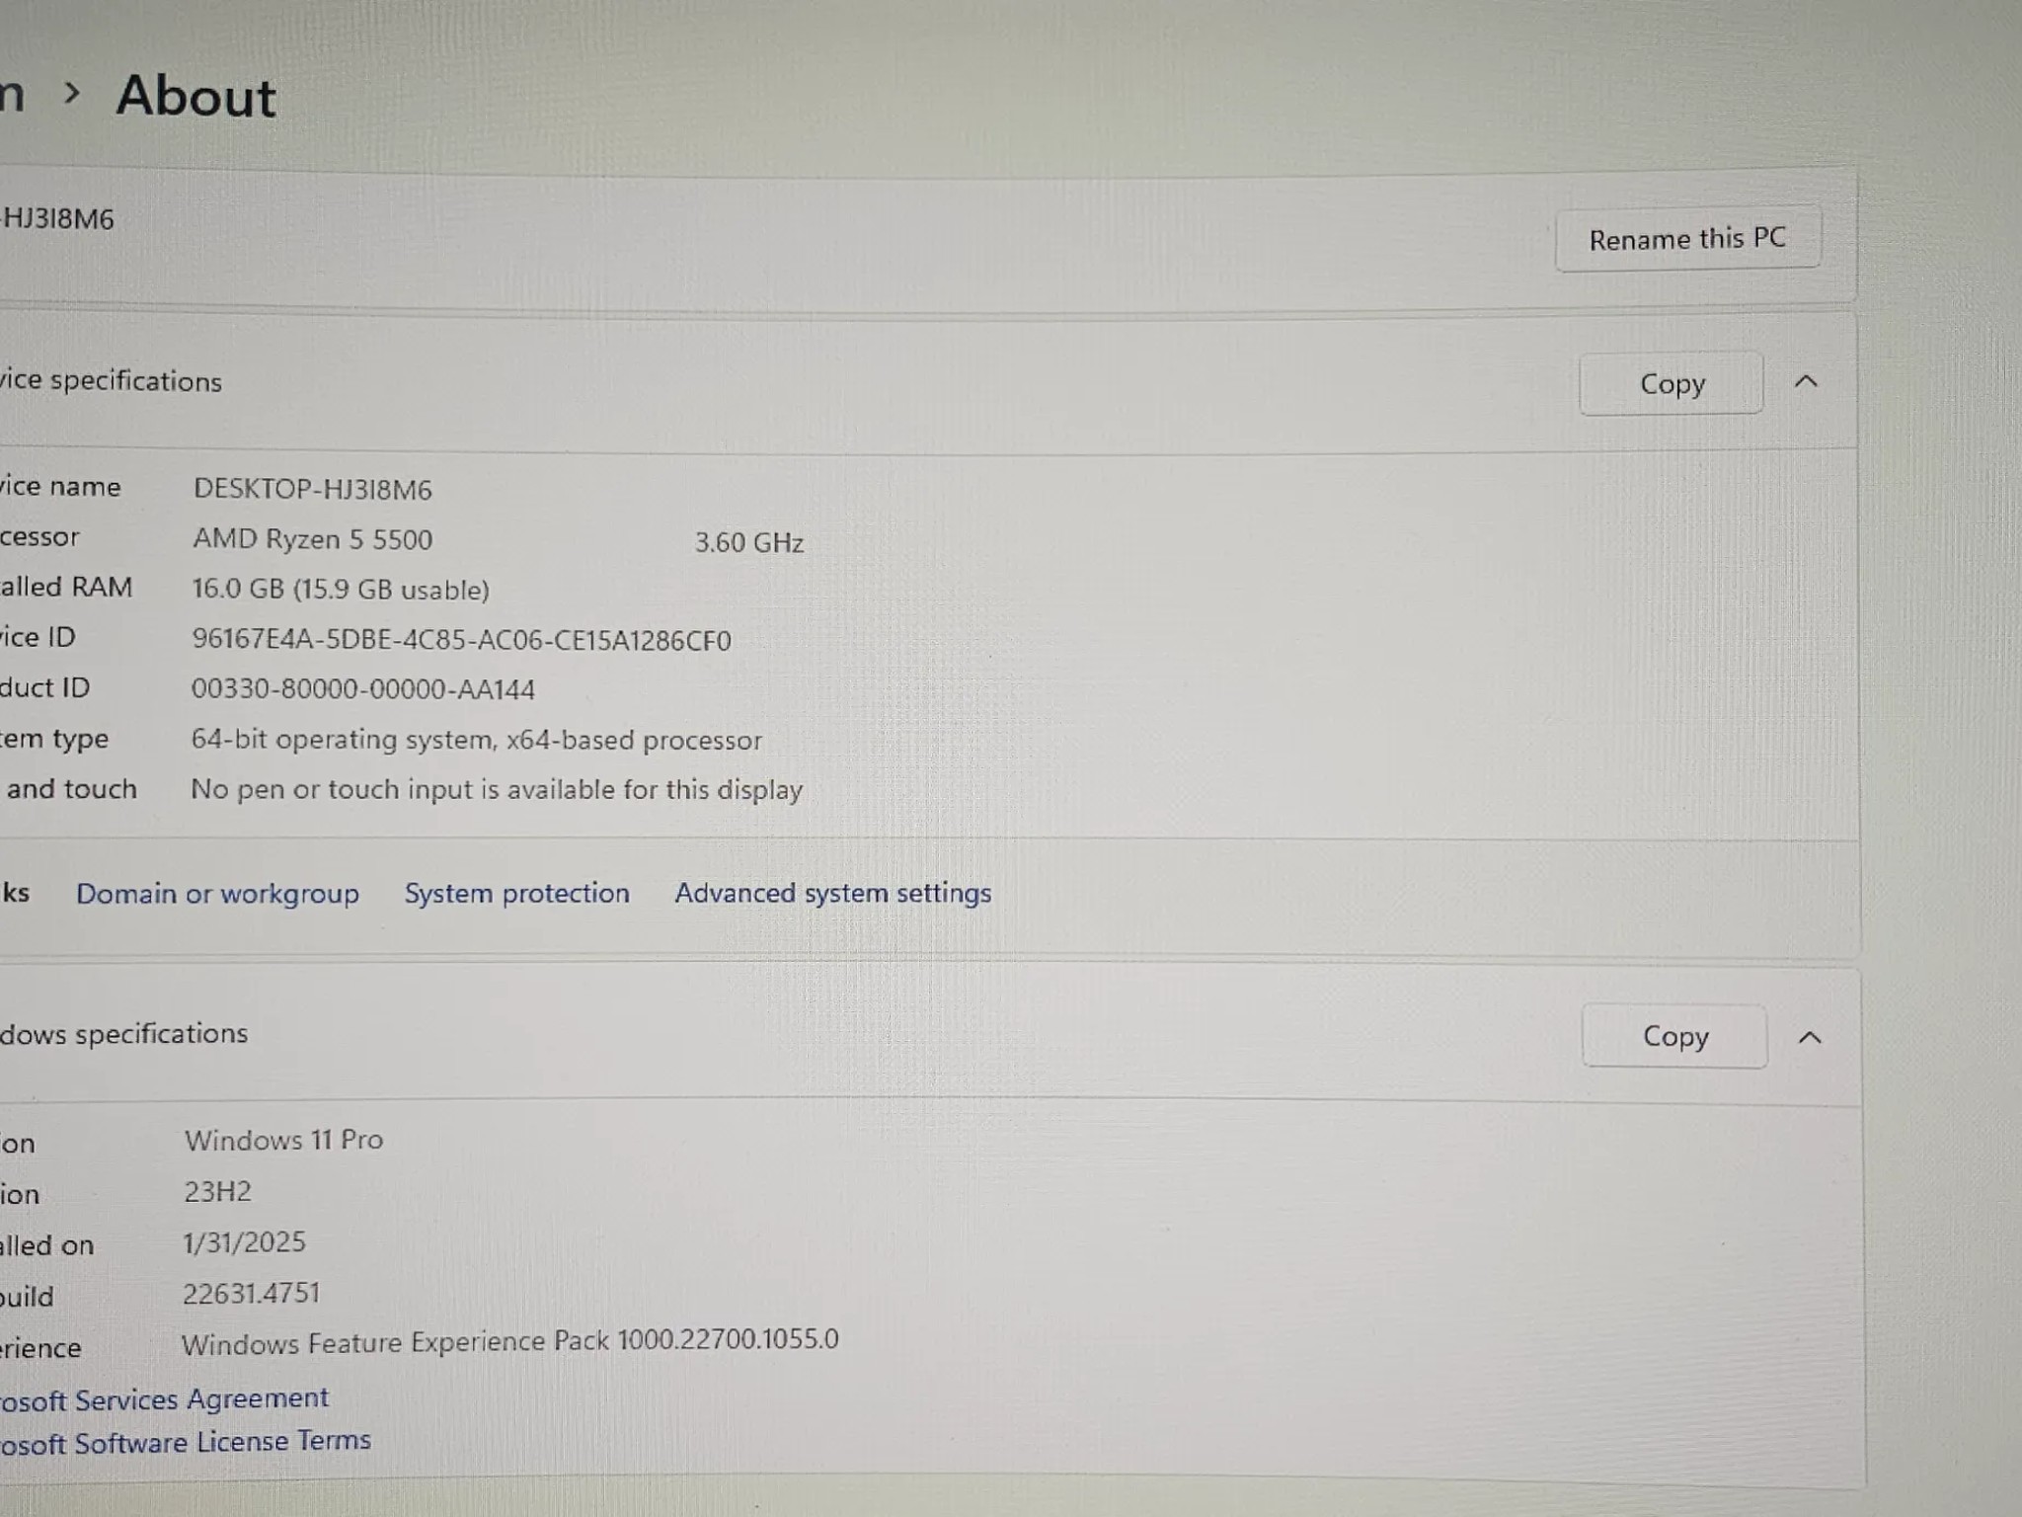Select the Windows Feature Experience Pack text
The width and height of the screenshot is (2022, 1517).
pyautogui.click(x=509, y=1342)
